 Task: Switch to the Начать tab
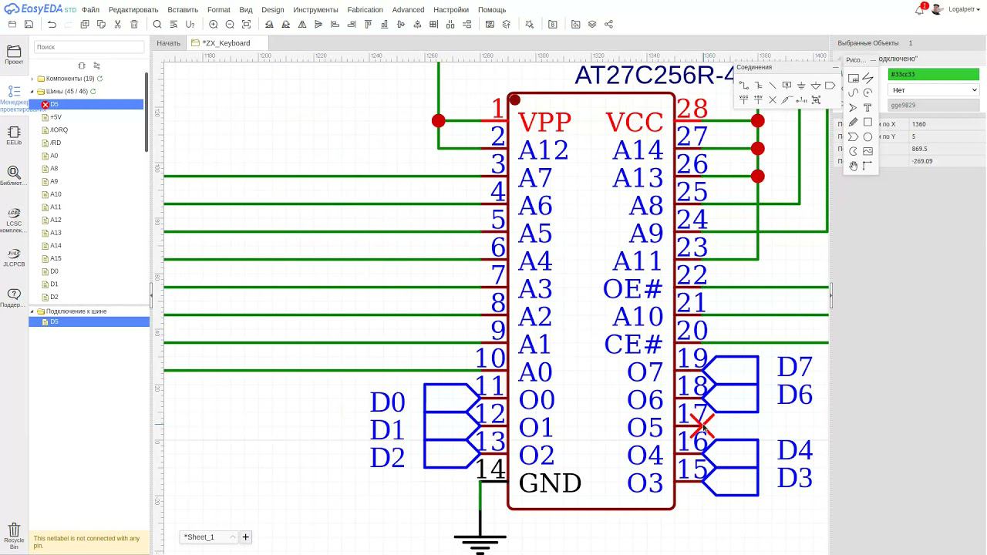tap(168, 43)
